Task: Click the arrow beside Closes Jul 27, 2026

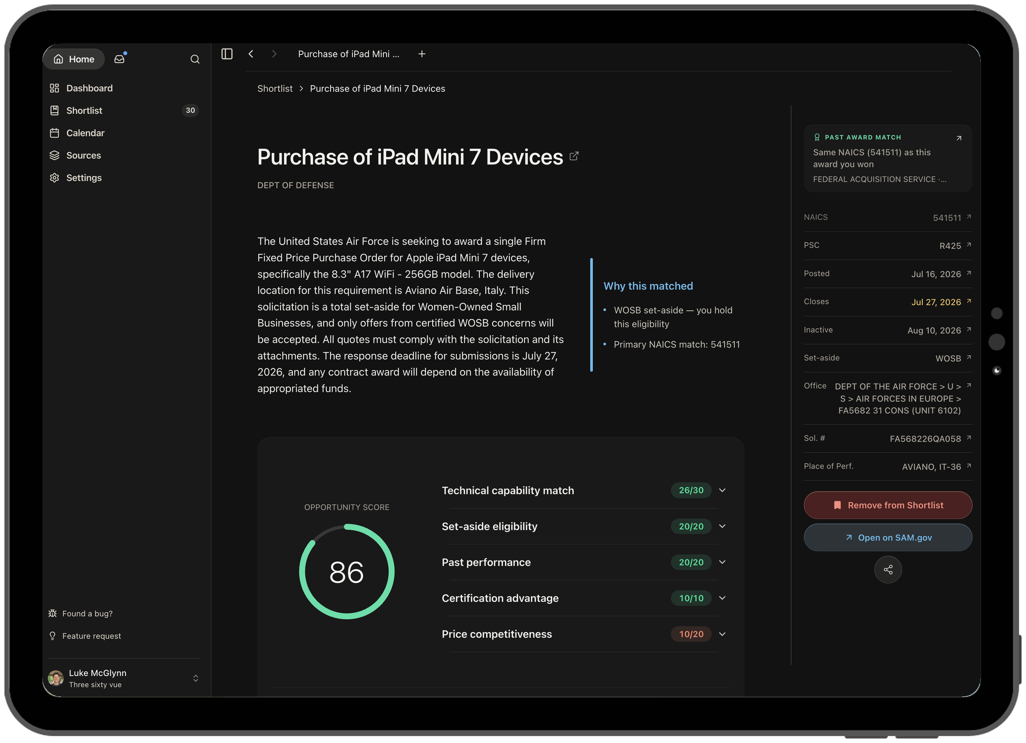Action: 968,301
